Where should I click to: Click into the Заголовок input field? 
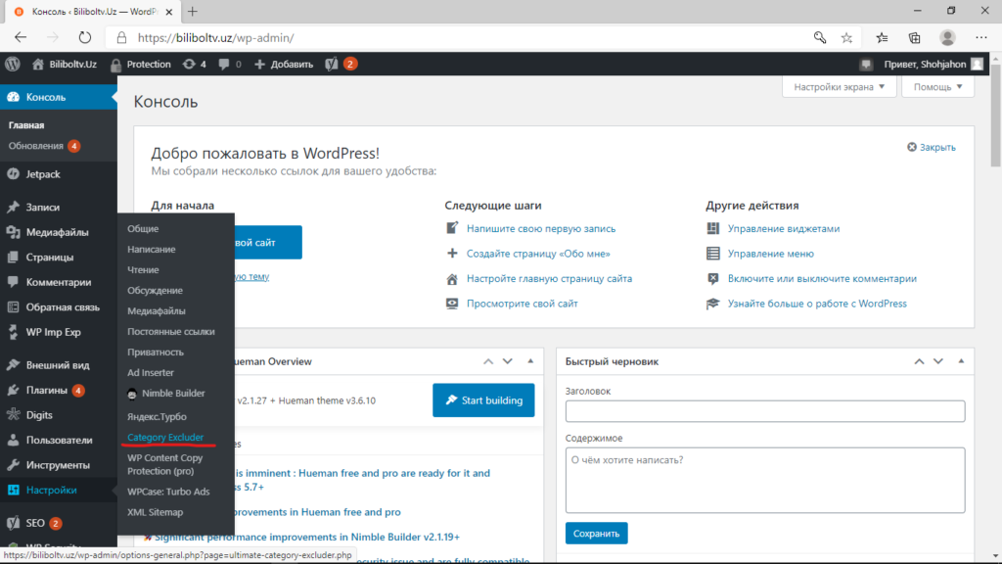(765, 411)
